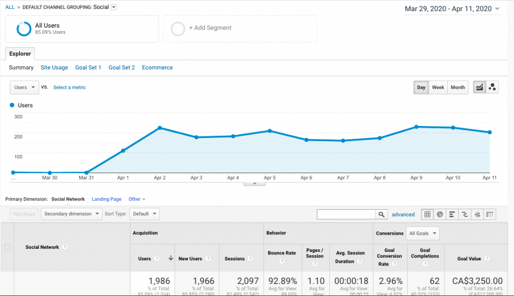Select the Summary tab

[21, 68]
